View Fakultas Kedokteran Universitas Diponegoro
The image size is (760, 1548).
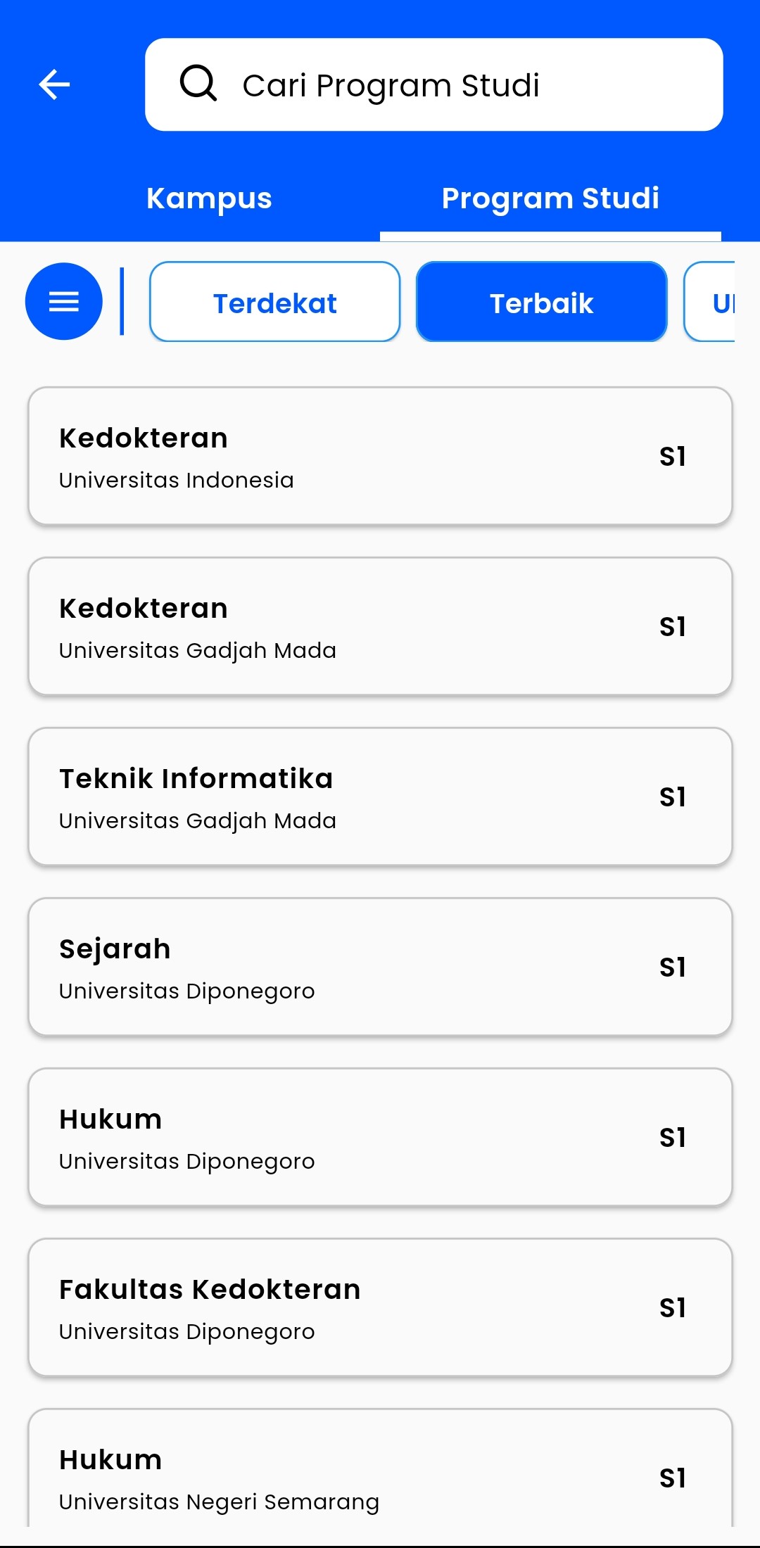point(380,1307)
